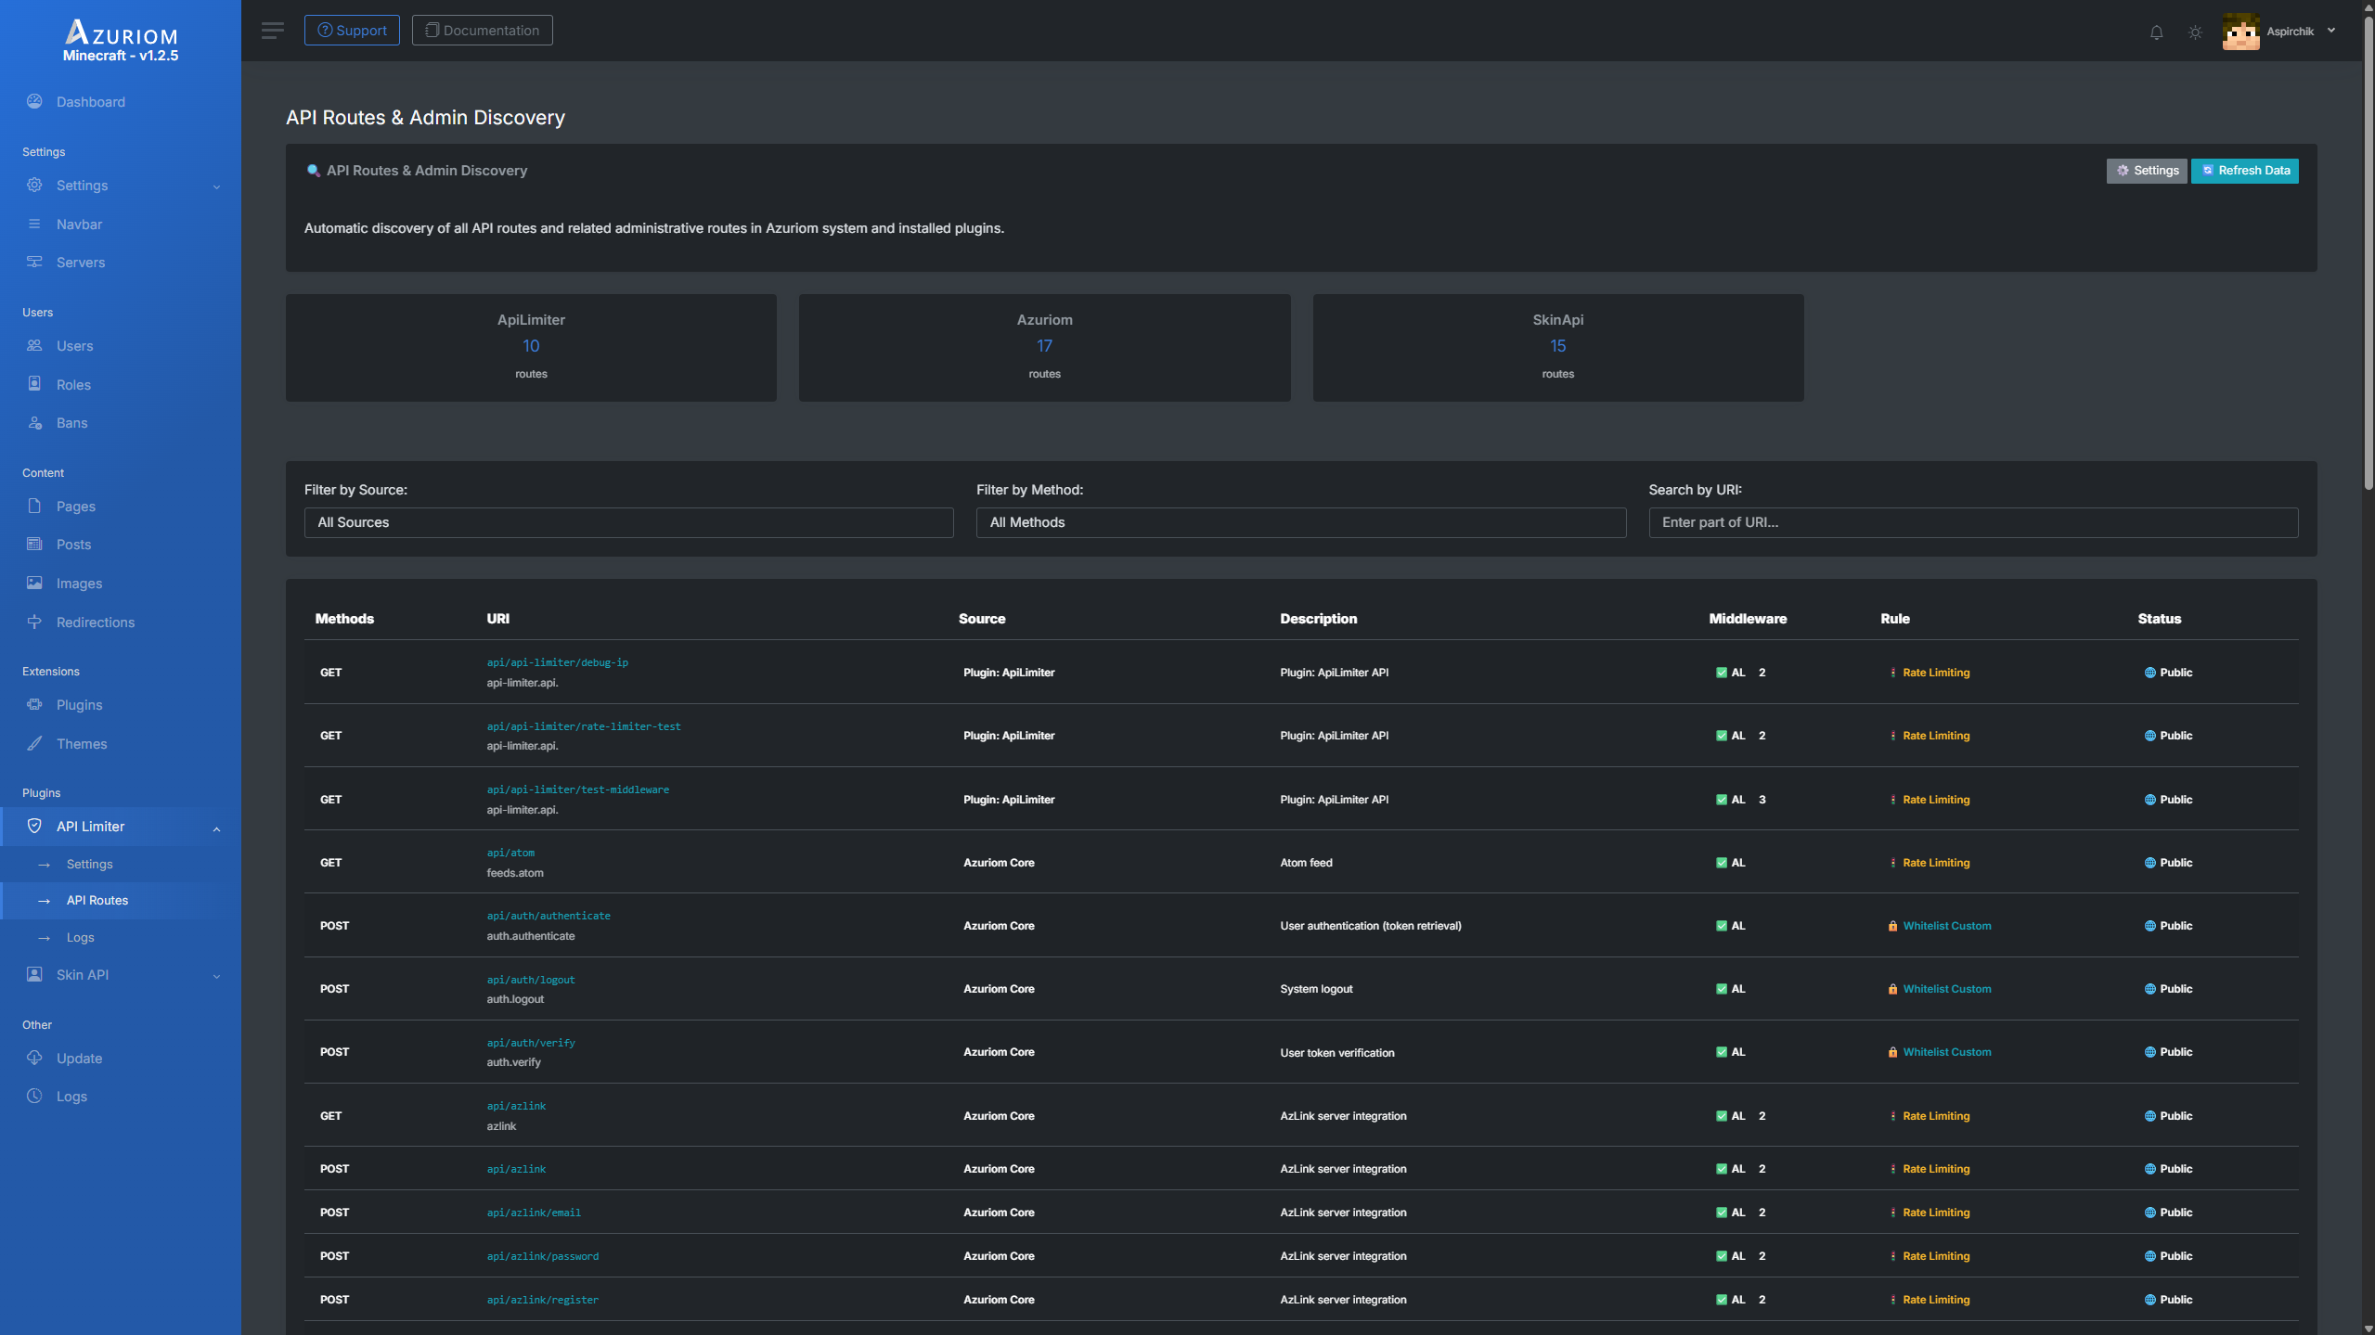
Task: Click 'System logout' description cell
Action: [x=1316, y=989]
